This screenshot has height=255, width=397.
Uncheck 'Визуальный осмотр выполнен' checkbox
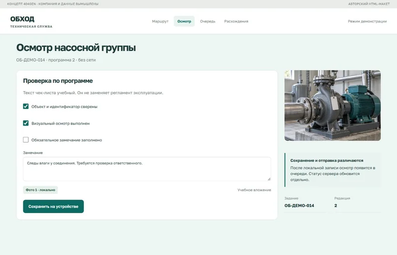(x=26, y=123)
